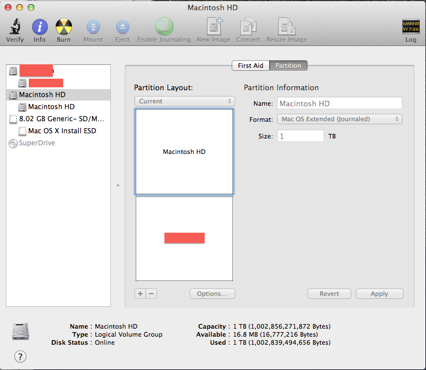
Task: Click the pane splitter handle beside the sidebar
Action: (118, 186)
